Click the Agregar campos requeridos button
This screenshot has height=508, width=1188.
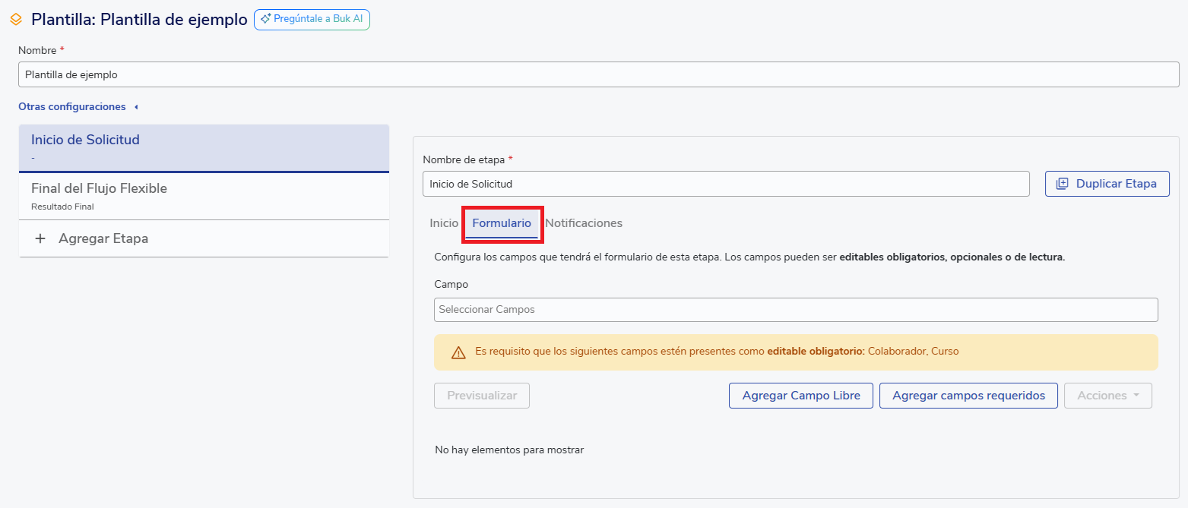click(968, 396)
